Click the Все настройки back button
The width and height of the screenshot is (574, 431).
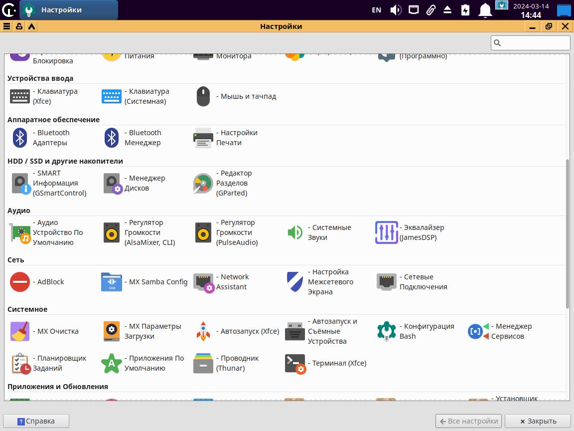pos(469,421)
